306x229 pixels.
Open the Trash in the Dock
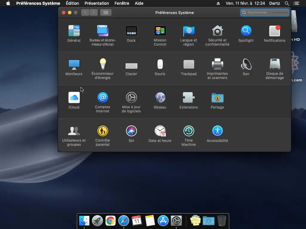(x=222, y=221)
